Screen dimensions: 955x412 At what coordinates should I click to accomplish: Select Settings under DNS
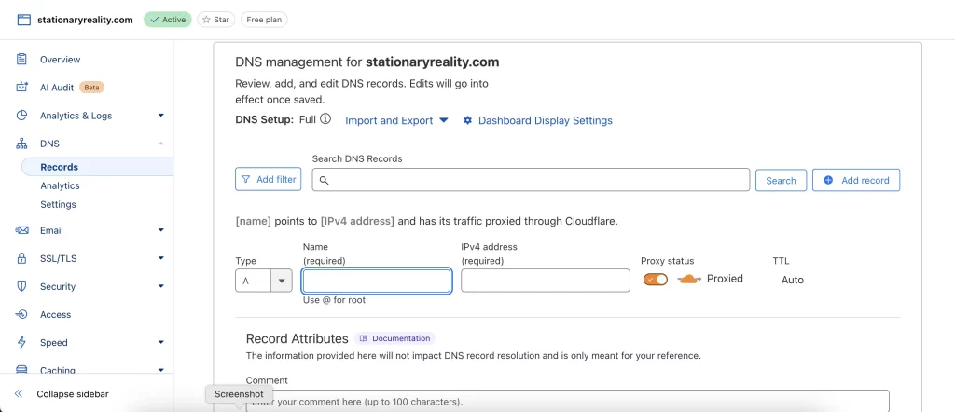click(x=58, y=204)
